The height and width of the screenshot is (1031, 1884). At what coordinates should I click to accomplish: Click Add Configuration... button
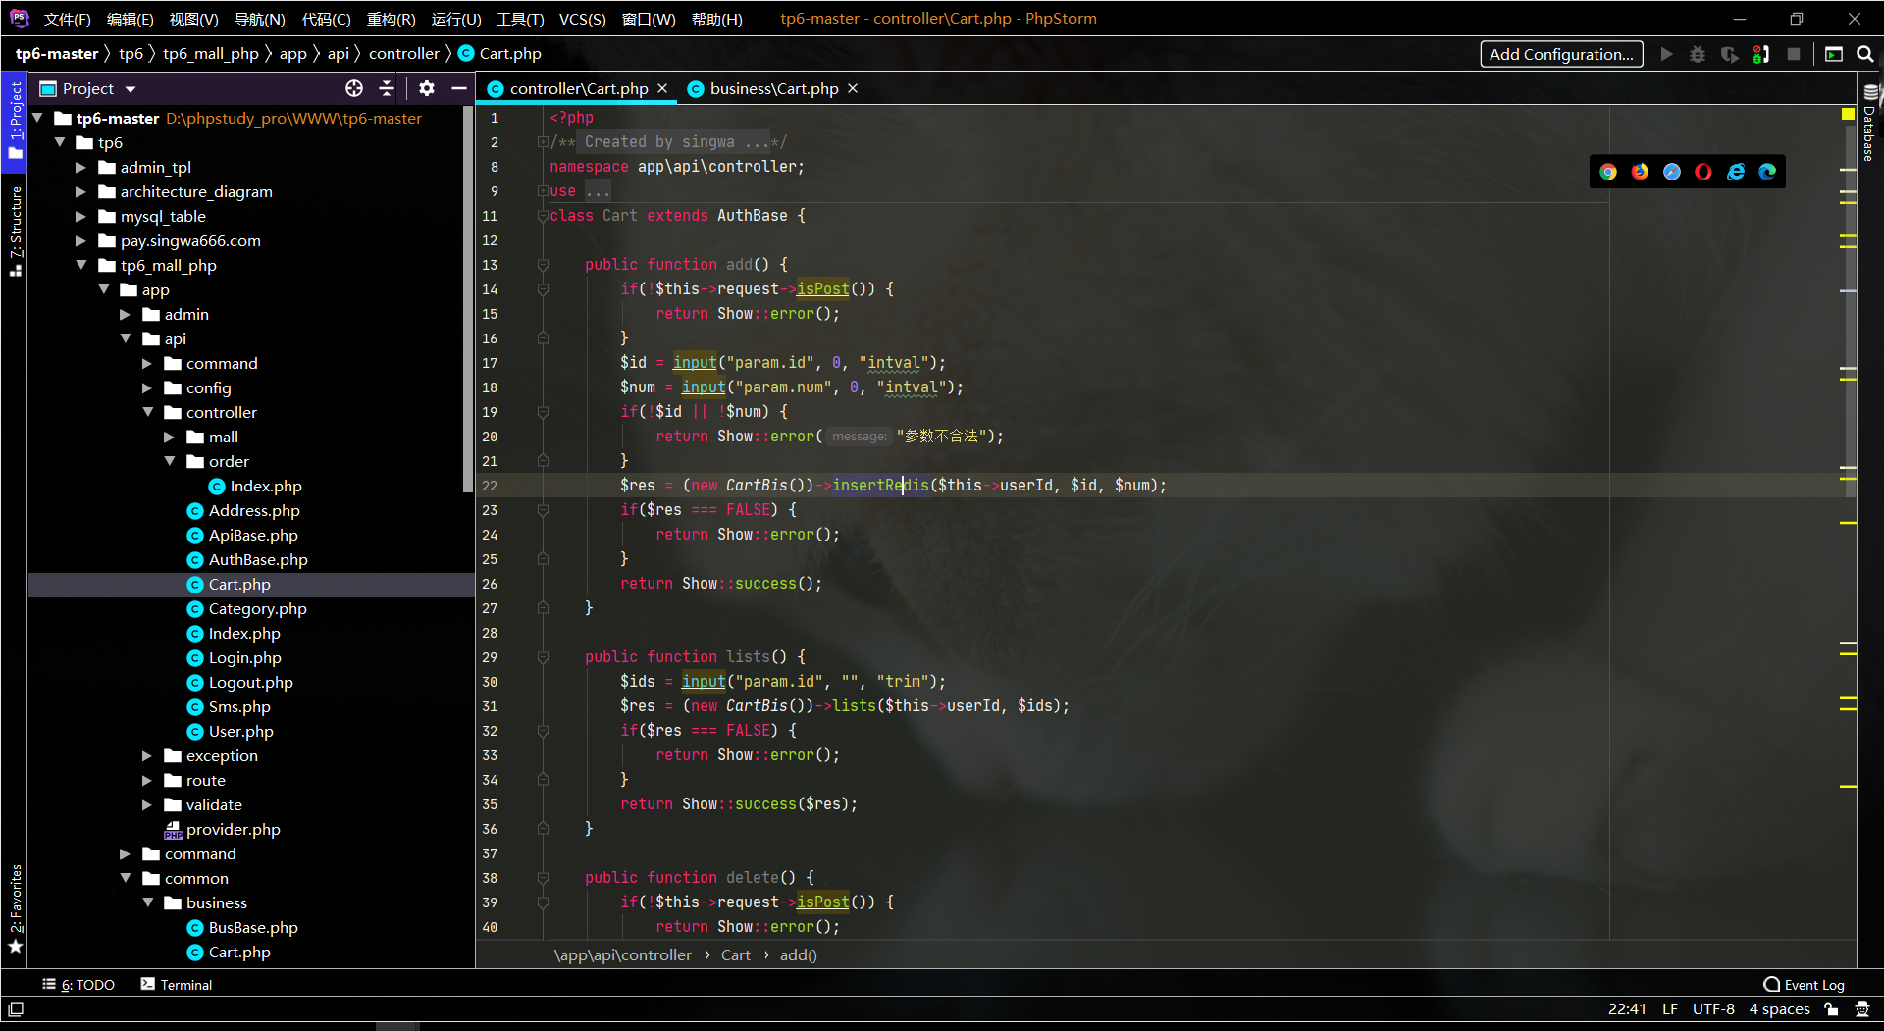1560,54
